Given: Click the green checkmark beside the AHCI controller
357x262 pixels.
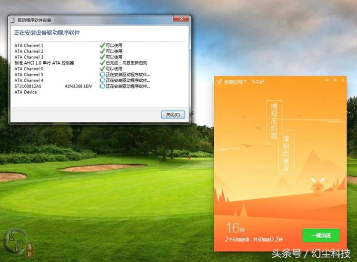Looking at the screenshot, I should 102,63.
